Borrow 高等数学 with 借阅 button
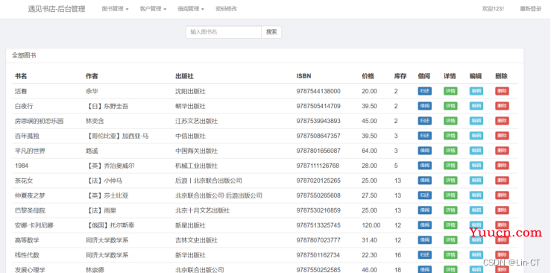The width and height of the screenshot is (551, 273). pos(425,240)
